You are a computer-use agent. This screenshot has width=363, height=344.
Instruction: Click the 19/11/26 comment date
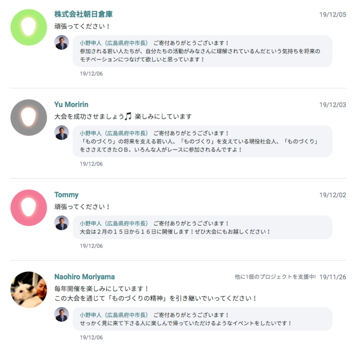point(332,277)
